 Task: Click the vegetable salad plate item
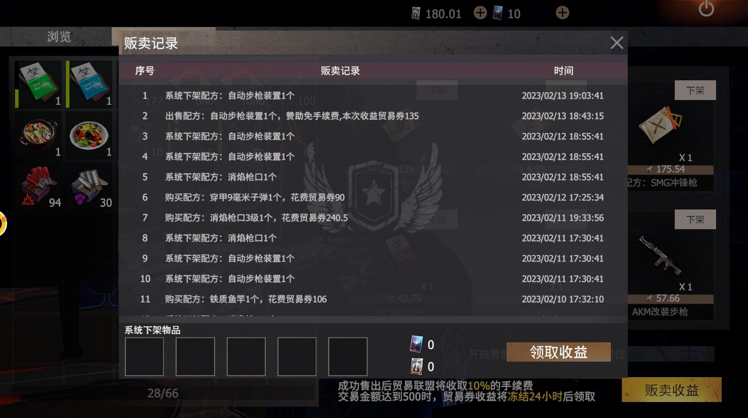(89, 135)
